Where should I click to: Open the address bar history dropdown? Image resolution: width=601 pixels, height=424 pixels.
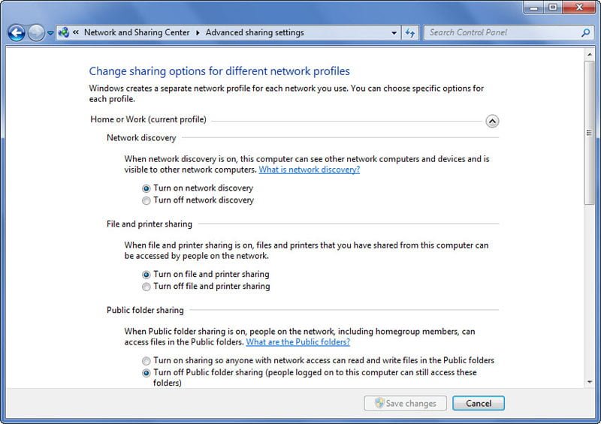coord(394,33)
